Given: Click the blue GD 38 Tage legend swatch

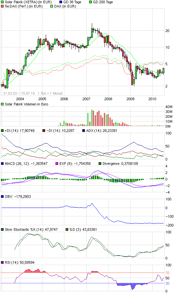Looking at the screenshot, I should [61, 2].
